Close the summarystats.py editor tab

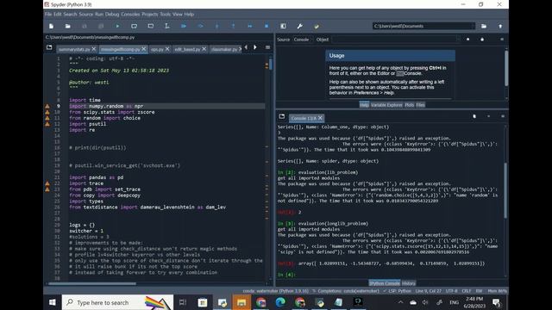[94, 49]
